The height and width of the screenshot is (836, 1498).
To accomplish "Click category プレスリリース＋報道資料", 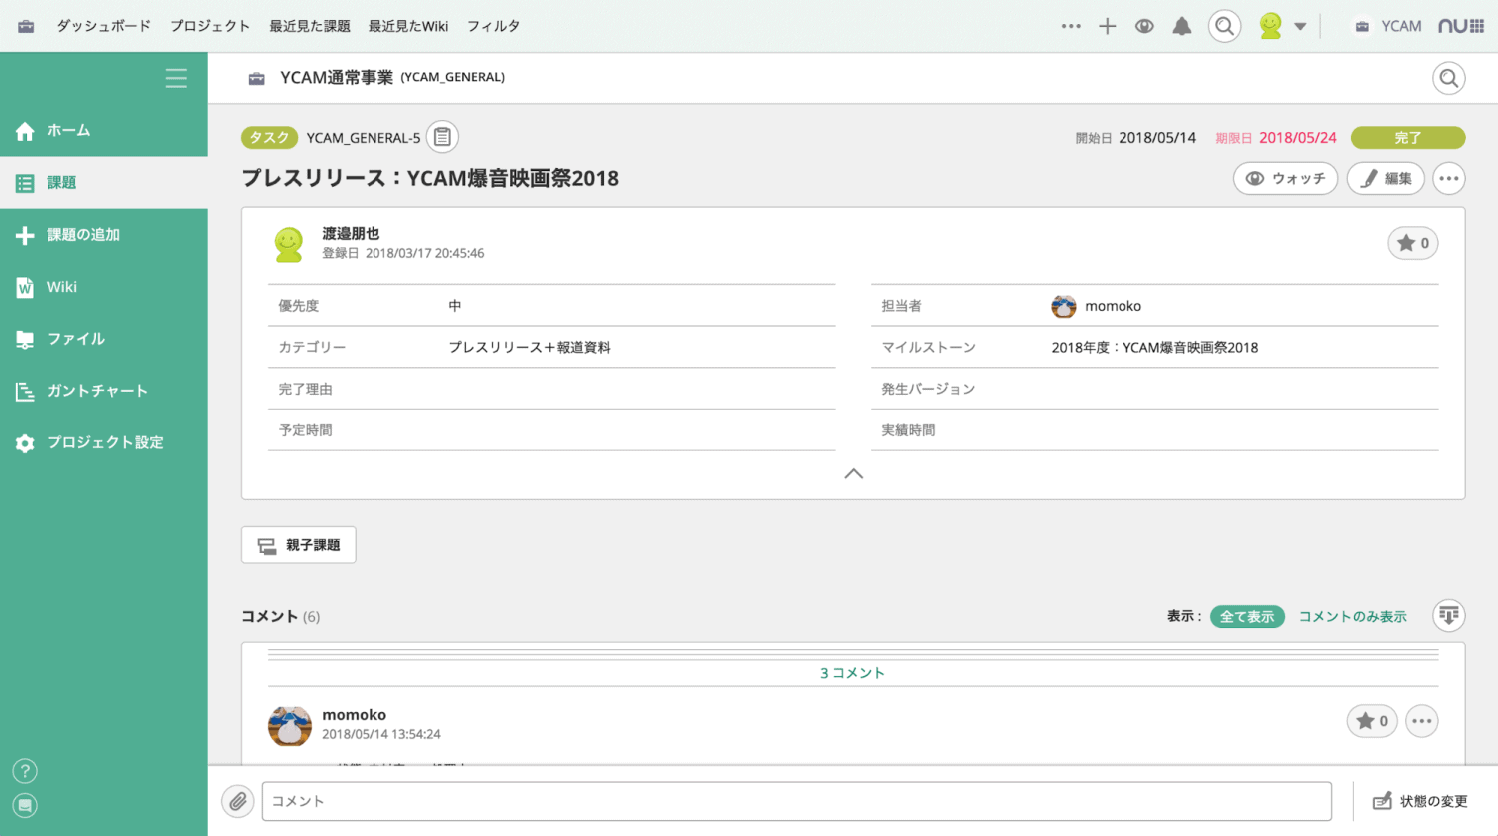I will [529, 347].
